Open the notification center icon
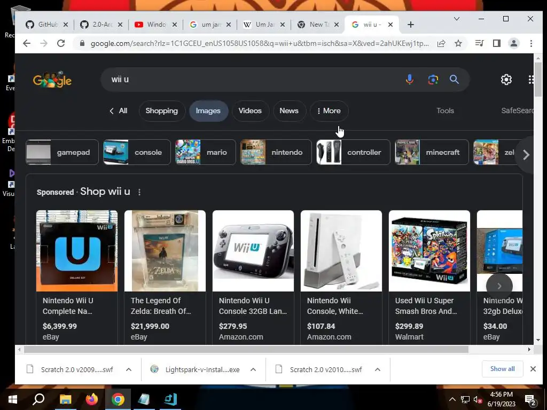This screenshot has width=547, height=410. tap(530, 400)
